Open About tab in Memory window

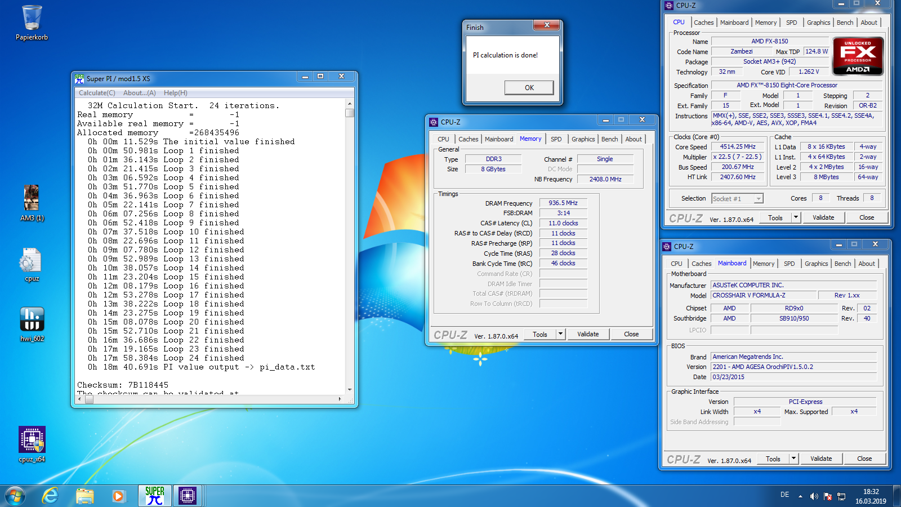click(x=634, y=139)
